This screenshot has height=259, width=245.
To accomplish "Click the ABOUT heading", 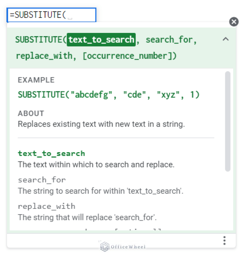I will point(31,114).
